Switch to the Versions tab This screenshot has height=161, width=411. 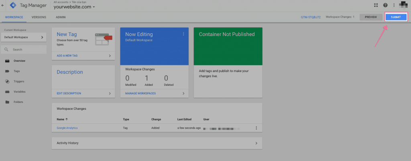click(39, 17)
